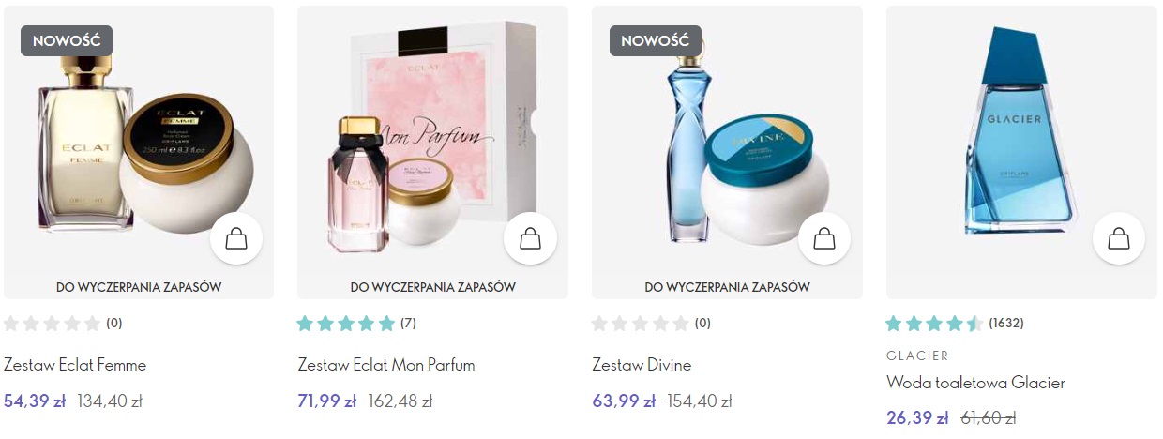
Task: Click the NOWOŚĆ badge on Eclat Femme
Action: pos(67,41)
